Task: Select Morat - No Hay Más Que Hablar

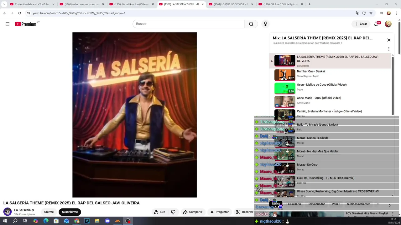Action: [331, 155]
